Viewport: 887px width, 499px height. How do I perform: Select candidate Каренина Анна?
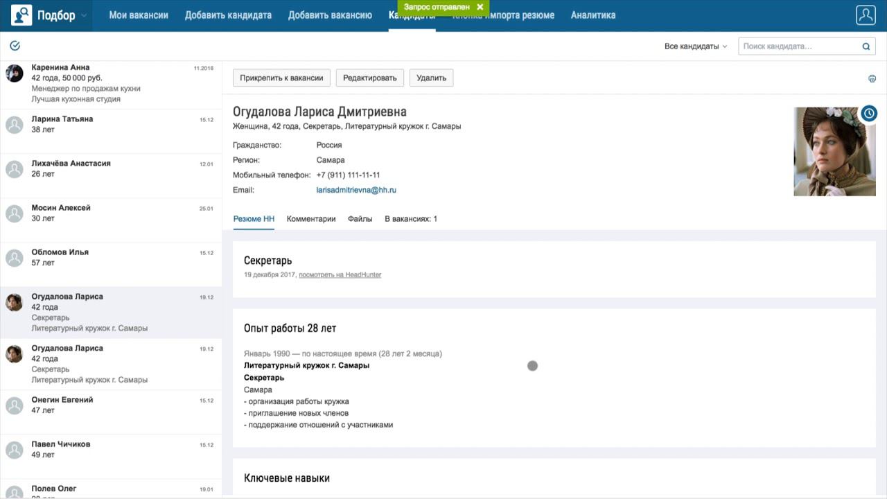click(111, 83)
